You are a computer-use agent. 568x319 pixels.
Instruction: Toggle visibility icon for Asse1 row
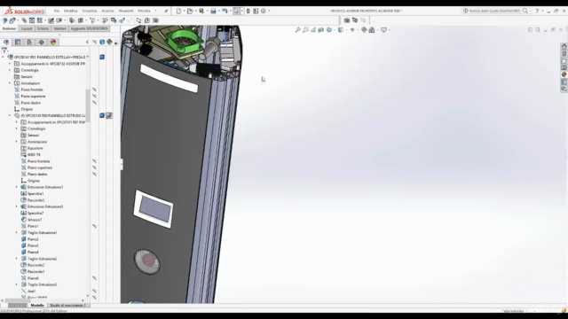tap(94, 292)
